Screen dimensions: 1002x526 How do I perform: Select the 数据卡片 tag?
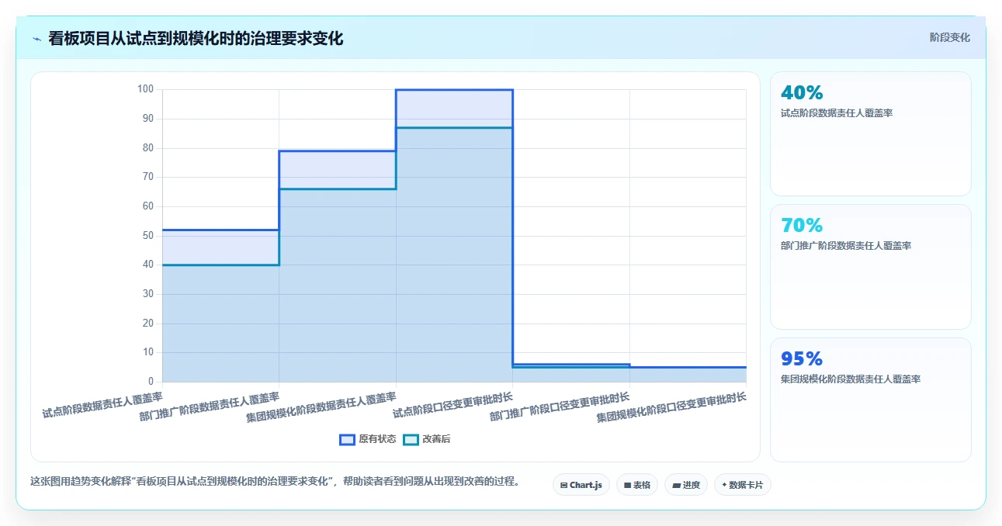point(743,485)
